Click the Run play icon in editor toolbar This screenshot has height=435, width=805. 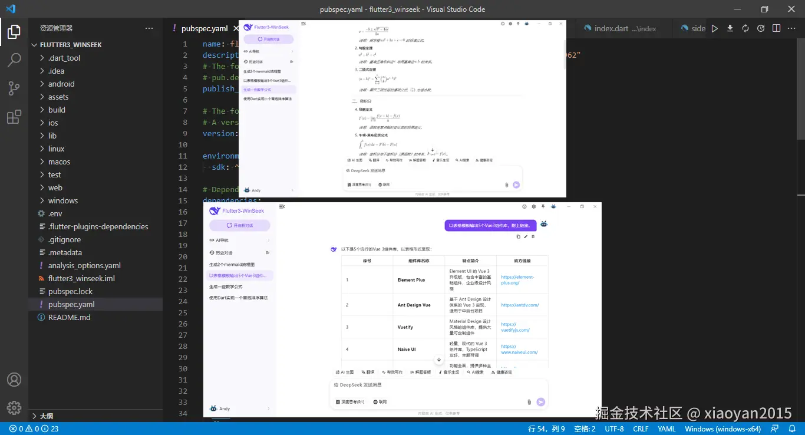[714, 28]
